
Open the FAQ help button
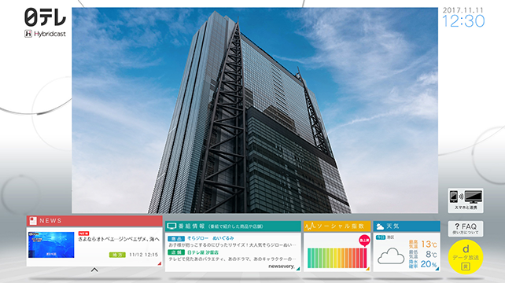point(466,229)
